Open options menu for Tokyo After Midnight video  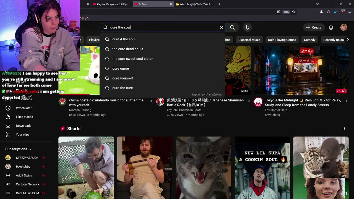(347, 100)
